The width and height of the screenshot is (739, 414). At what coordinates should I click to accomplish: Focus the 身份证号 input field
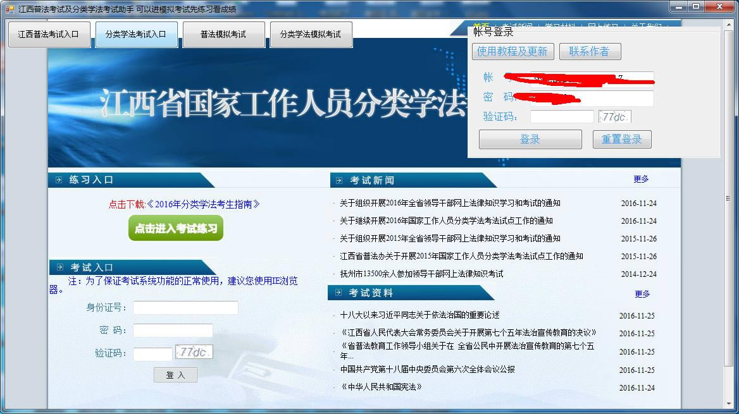(185, 308)
